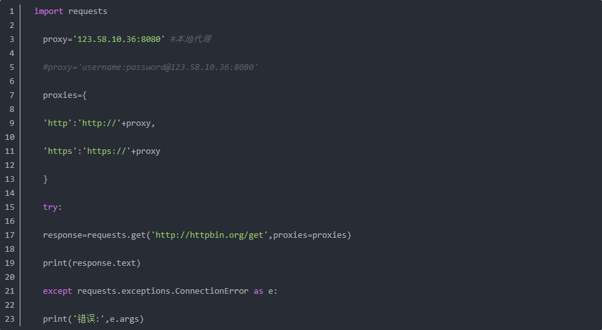Click line number 23 in the gutter

[10, 319]
